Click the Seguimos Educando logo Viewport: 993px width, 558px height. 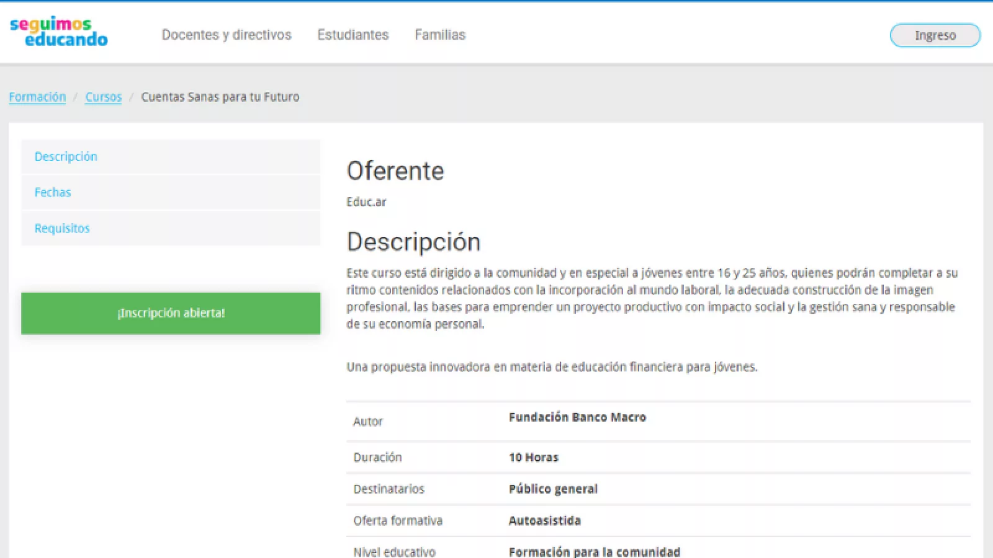click(59, 32)
